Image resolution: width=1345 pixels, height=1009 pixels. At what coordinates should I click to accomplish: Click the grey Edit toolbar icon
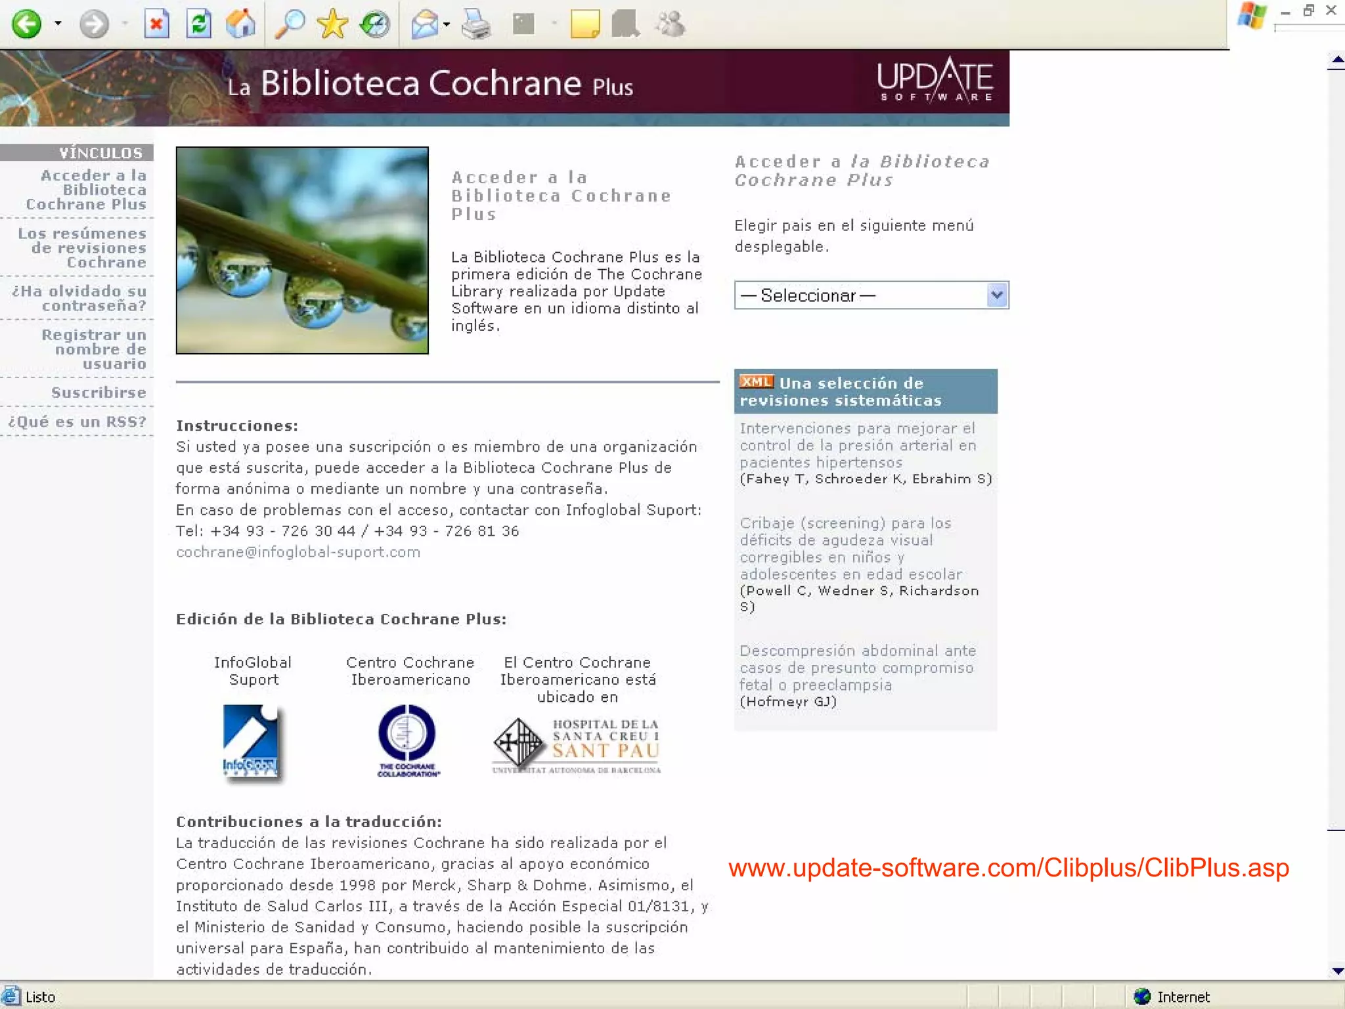pos(523,24)
